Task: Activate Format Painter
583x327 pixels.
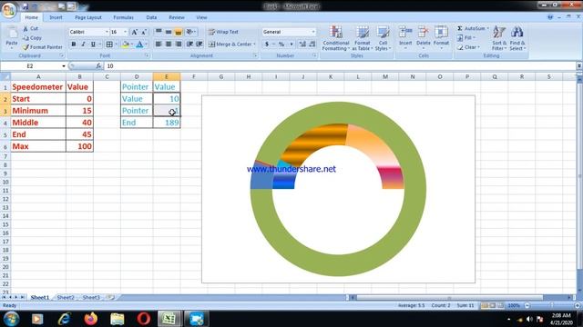Action: click(43, 47)
